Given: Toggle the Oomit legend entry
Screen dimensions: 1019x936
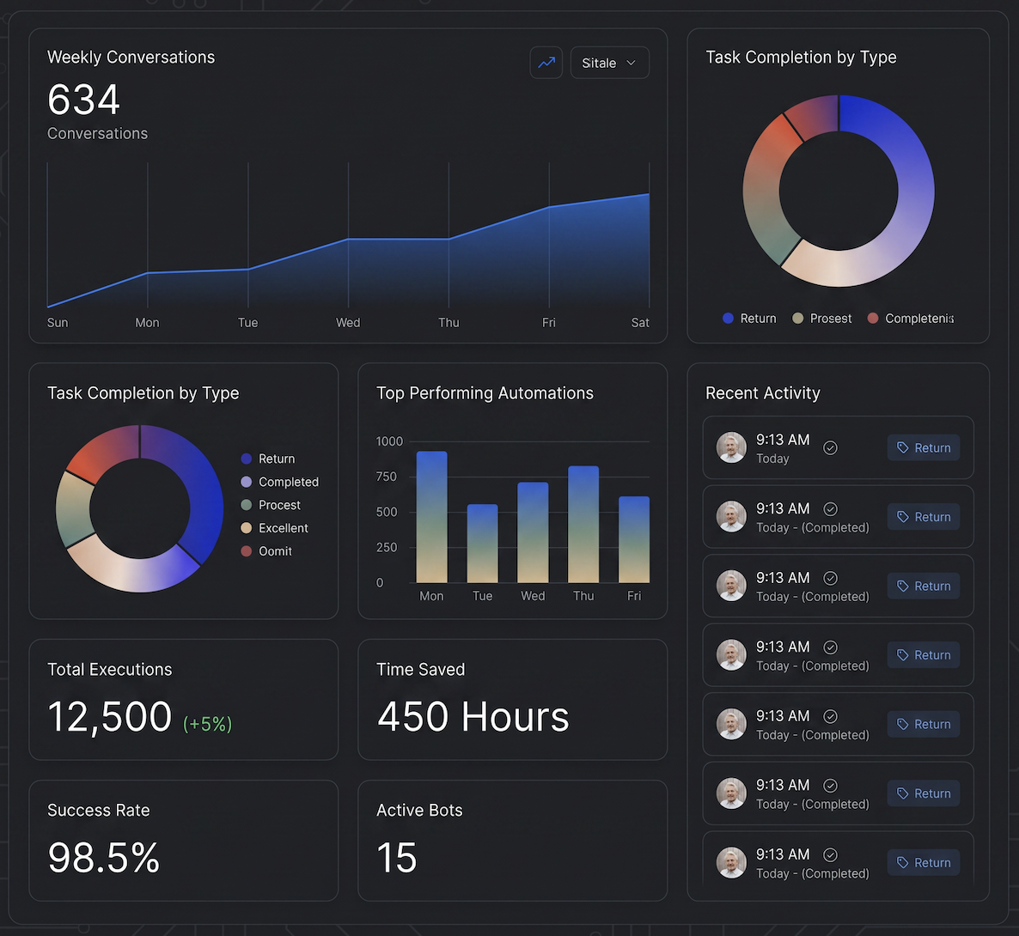Looking at the screenshot, I should (x=266, y=550).
